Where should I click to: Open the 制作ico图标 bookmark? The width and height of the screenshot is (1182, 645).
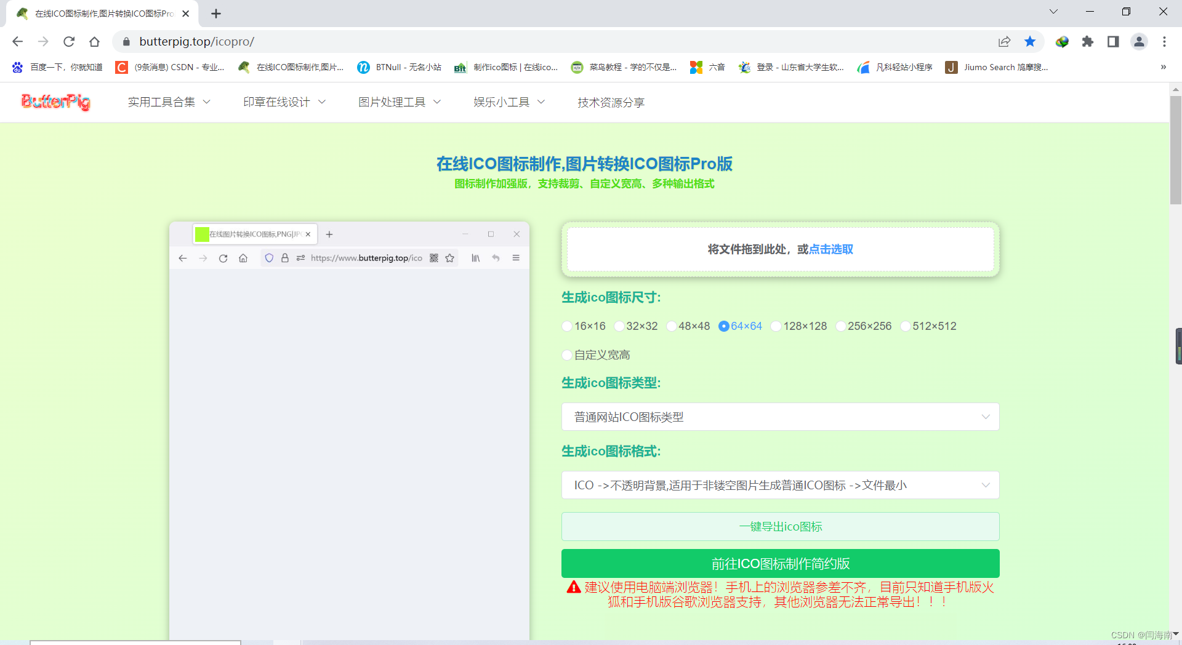tap(506, 67)
